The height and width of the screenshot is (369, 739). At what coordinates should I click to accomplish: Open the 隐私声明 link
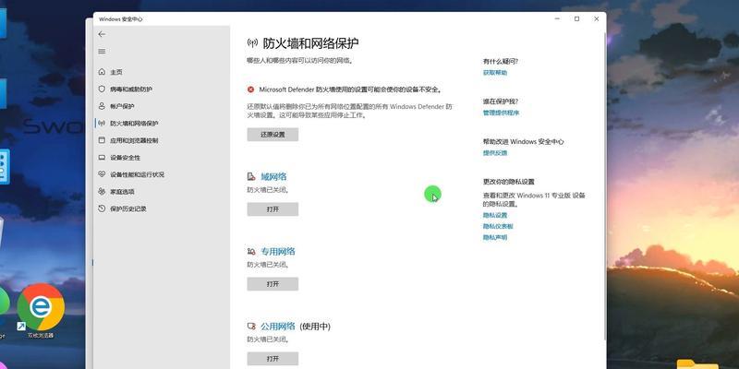495,238
